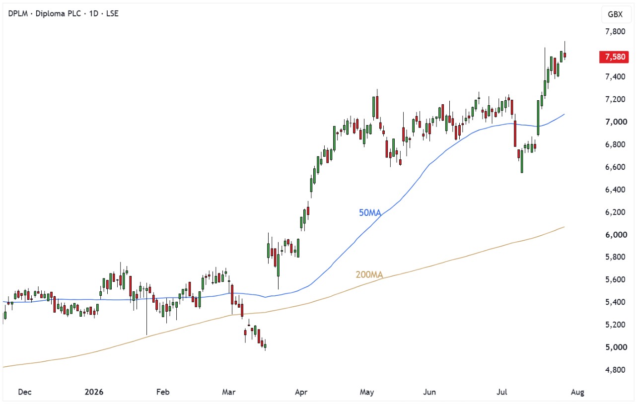The height and width of the screenshot is (404, 638).
Task: Select the 50MA line label
Action: 369,213
